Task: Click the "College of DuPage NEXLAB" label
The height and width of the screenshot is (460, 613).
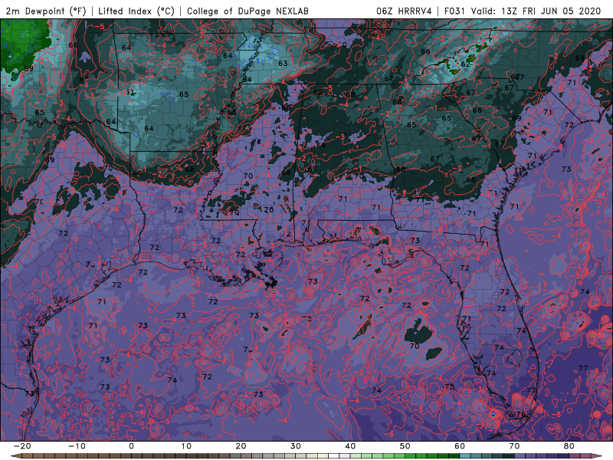Action: [x=247, y=11]
